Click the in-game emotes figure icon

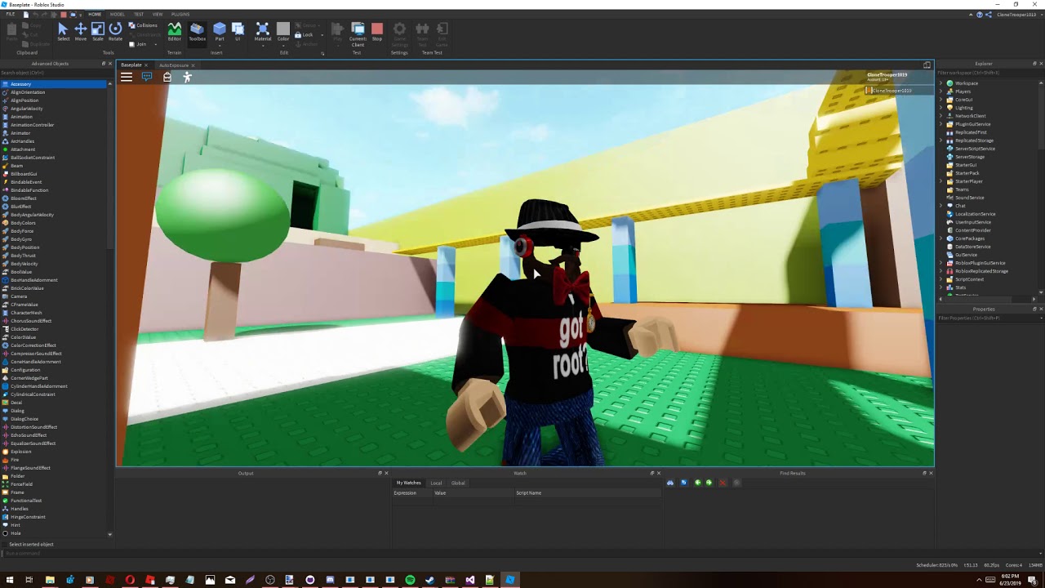187,77
